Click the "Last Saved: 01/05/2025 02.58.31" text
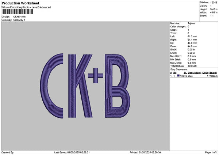This screenshot has height=155, width=219. pyautogui.click(x=72, y=152)
